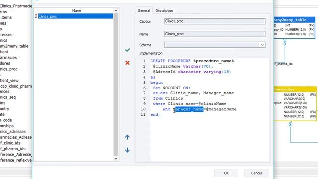Click the Cancel button
Viewport: 318px width, 179px height.
pos(256,173)
